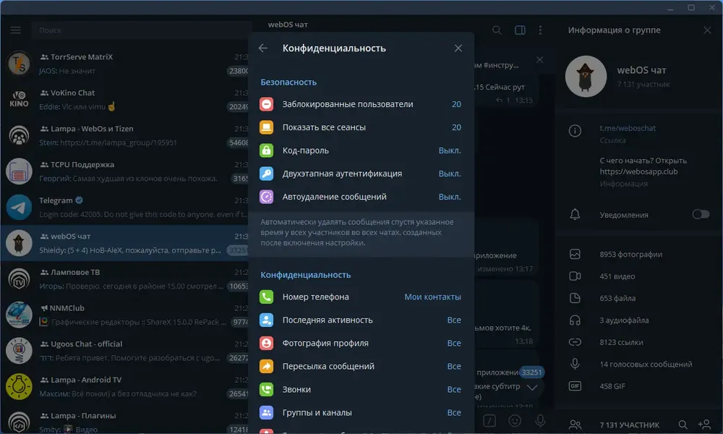The width and height of the screenshot is (723, 434).
Task: Open the Код-пароль setting
Action: pyautogui.click(x=361, y=150)
